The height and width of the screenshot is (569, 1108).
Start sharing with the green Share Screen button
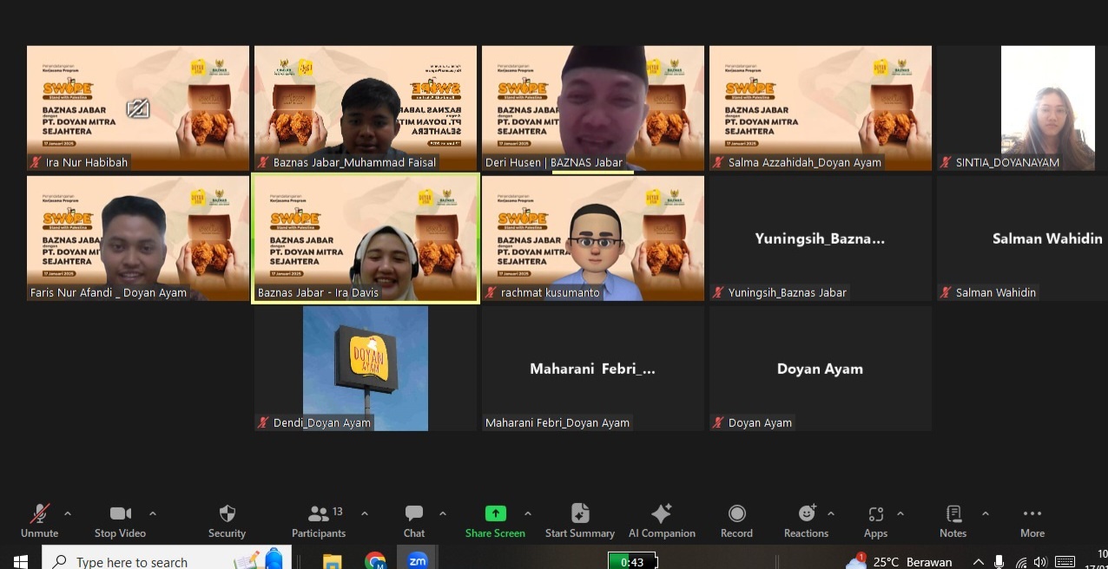tap(495, 520)
